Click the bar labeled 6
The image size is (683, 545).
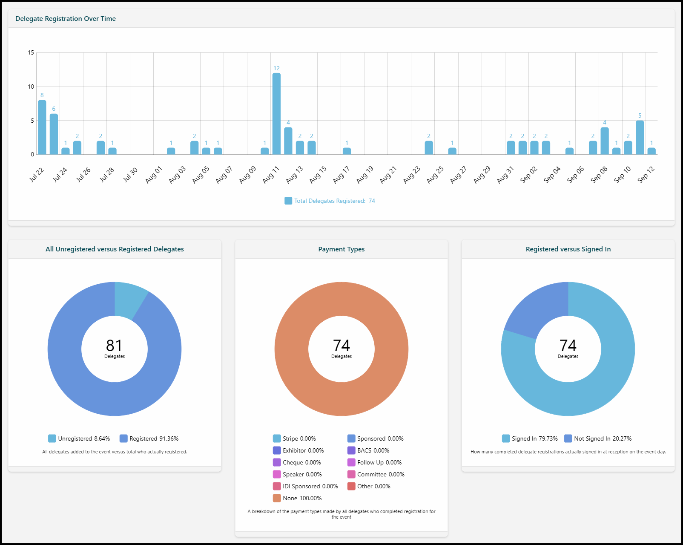pyautogui.click(x=54, y=134)
